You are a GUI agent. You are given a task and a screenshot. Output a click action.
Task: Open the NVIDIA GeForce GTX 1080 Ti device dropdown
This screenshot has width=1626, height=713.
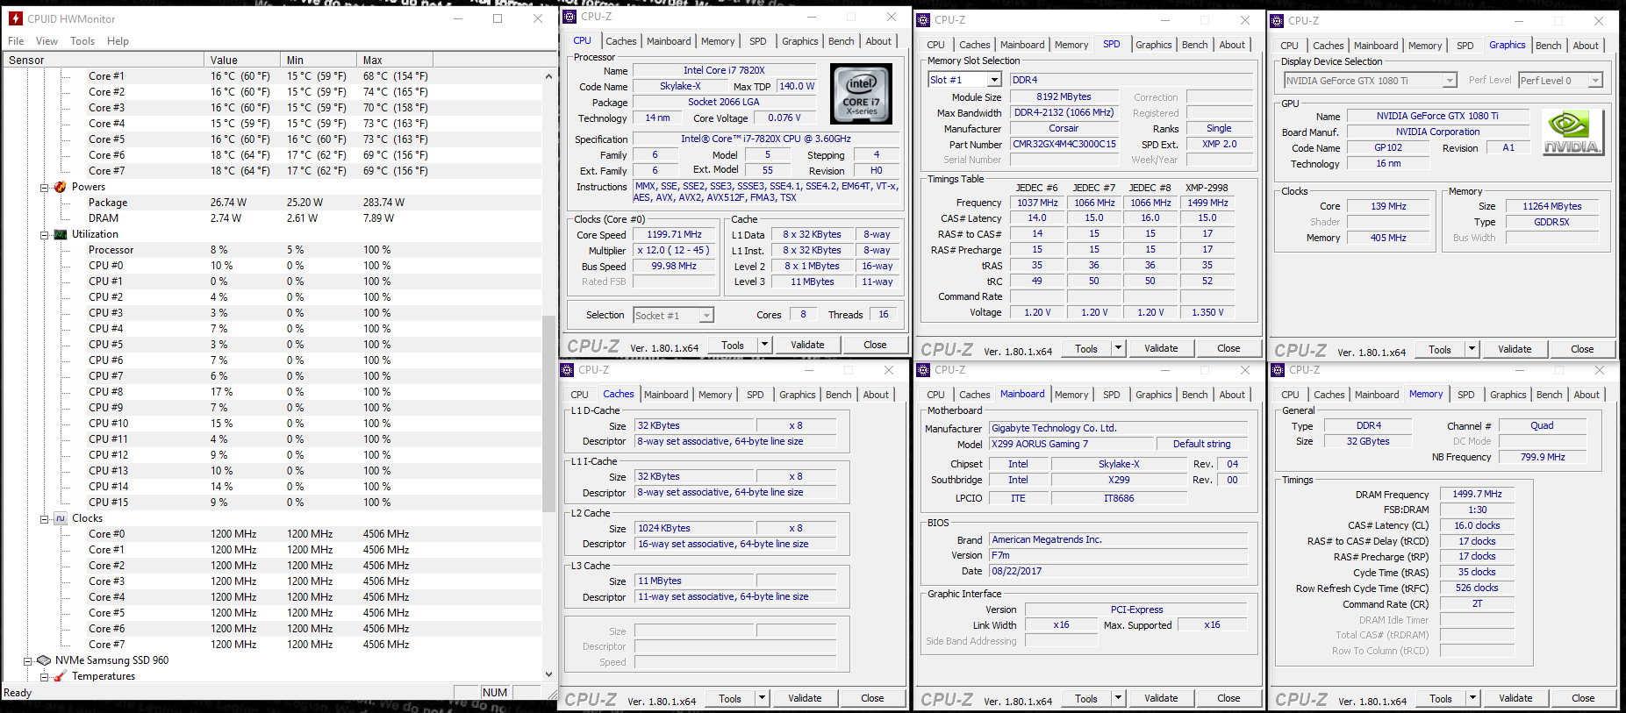pyautogui.click(x=1450, y=81)
